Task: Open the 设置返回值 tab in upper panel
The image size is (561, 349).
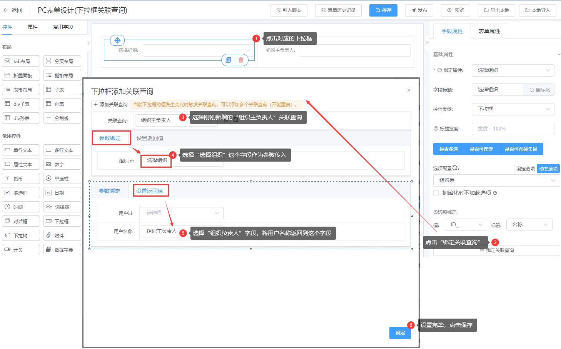Action: (x=150, y=138)
